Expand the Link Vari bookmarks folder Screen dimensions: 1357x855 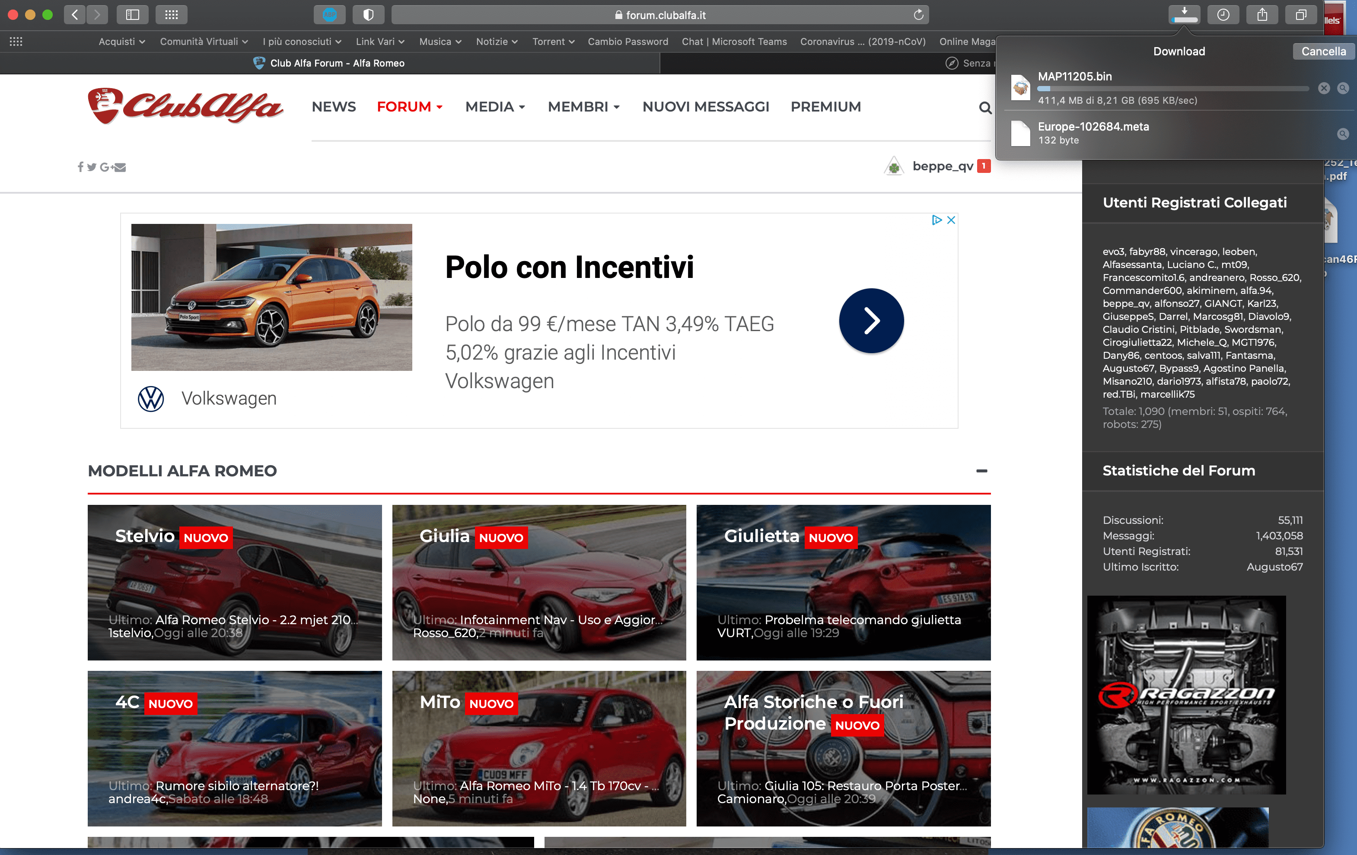click(x=380, y=41)
